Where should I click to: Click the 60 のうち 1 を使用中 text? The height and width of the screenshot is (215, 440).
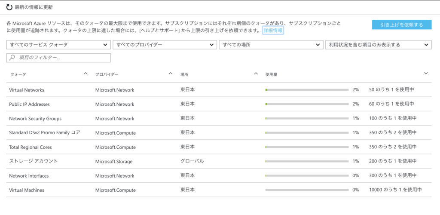[392, 104]
